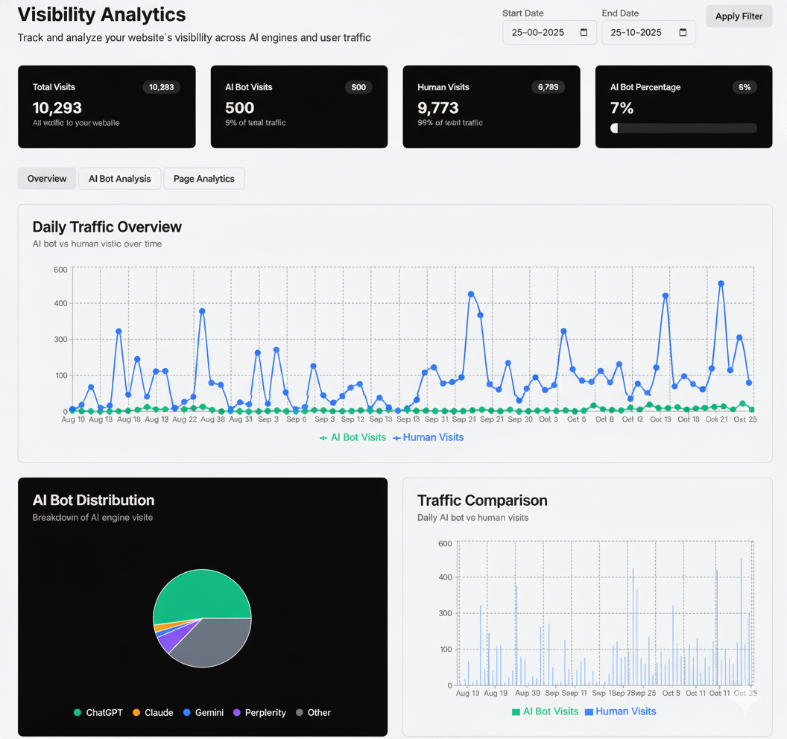Toggle Human Visits bars in Traffic Comparison legend
The width and height of the screenshot is (787, 739).
click(x=620, y=711)
